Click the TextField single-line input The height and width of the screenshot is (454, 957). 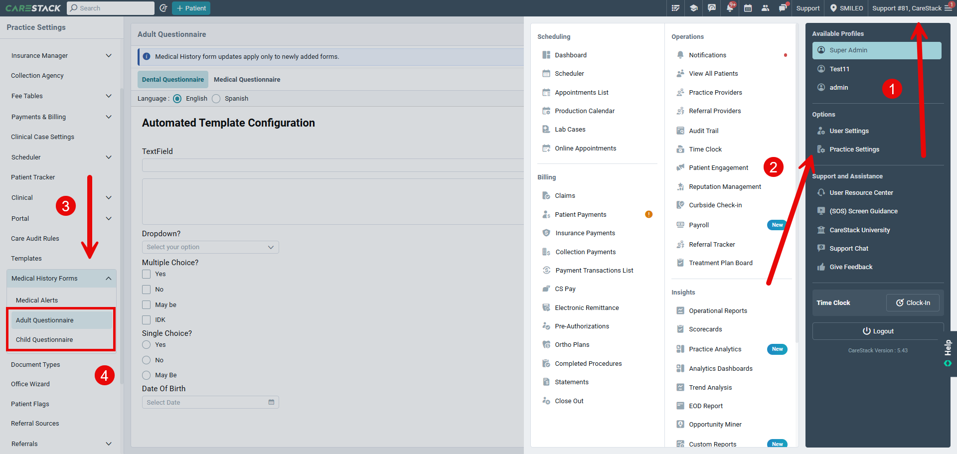coord(332,165)
